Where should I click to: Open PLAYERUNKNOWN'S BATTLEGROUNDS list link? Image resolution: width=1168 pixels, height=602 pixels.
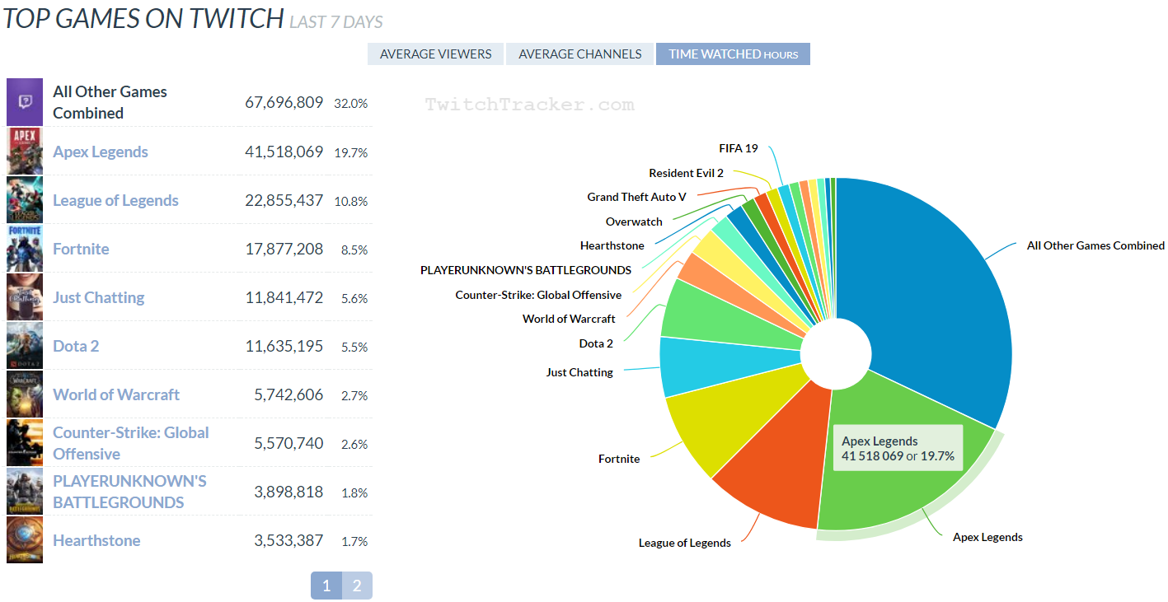(129, 492)
